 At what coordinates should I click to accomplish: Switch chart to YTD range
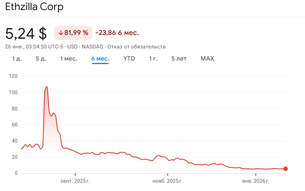click(129, 58)
